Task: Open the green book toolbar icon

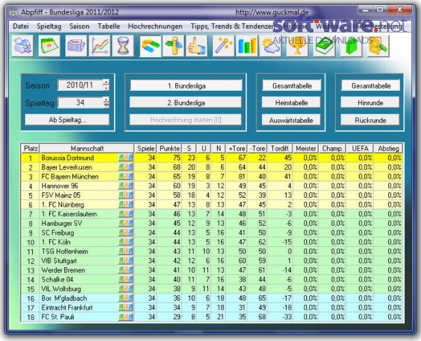Action: pyautogui.click(x=324, y=46)
